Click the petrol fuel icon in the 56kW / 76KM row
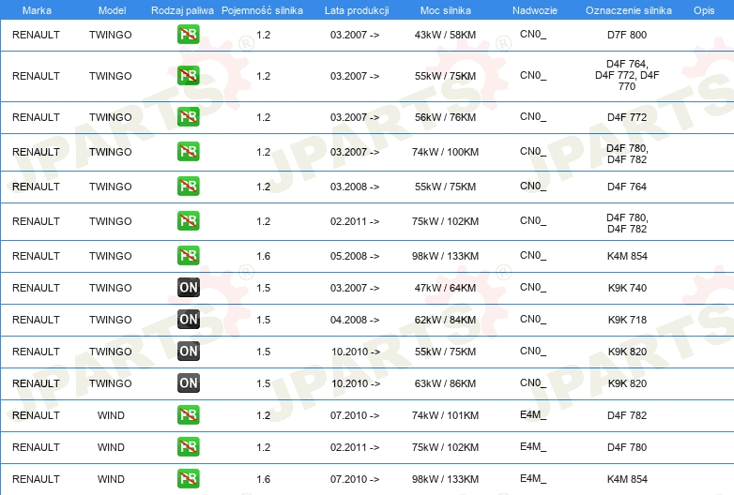Image resolution: width=734 pixels, height=495 pixels. pyautogui.click(x=188, y=117)
